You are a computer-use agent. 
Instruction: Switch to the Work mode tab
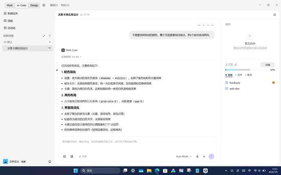pyautogui.click(x=10, y=5)
